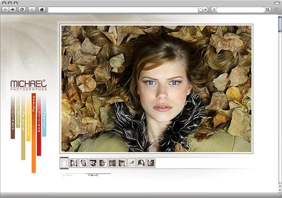Click the vertical scrollbar thumb
Viewport: 282px width, 198px height.
(280, 24)
